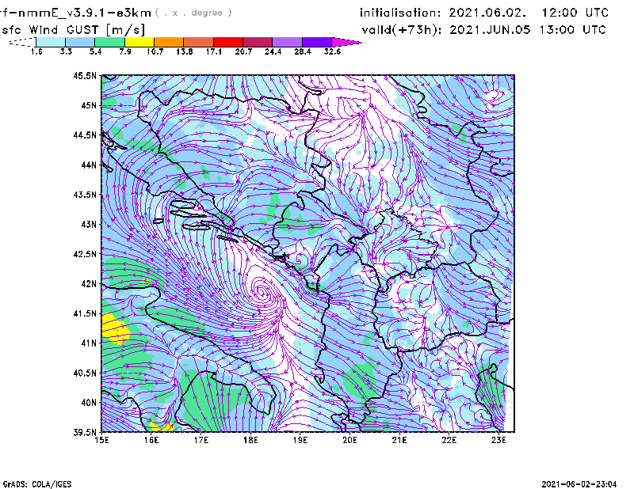The height and width of the screenshot is (489, 634).
Task: Click the legend value 7.9
Action: pyautogui.click(x=125, y=51)
